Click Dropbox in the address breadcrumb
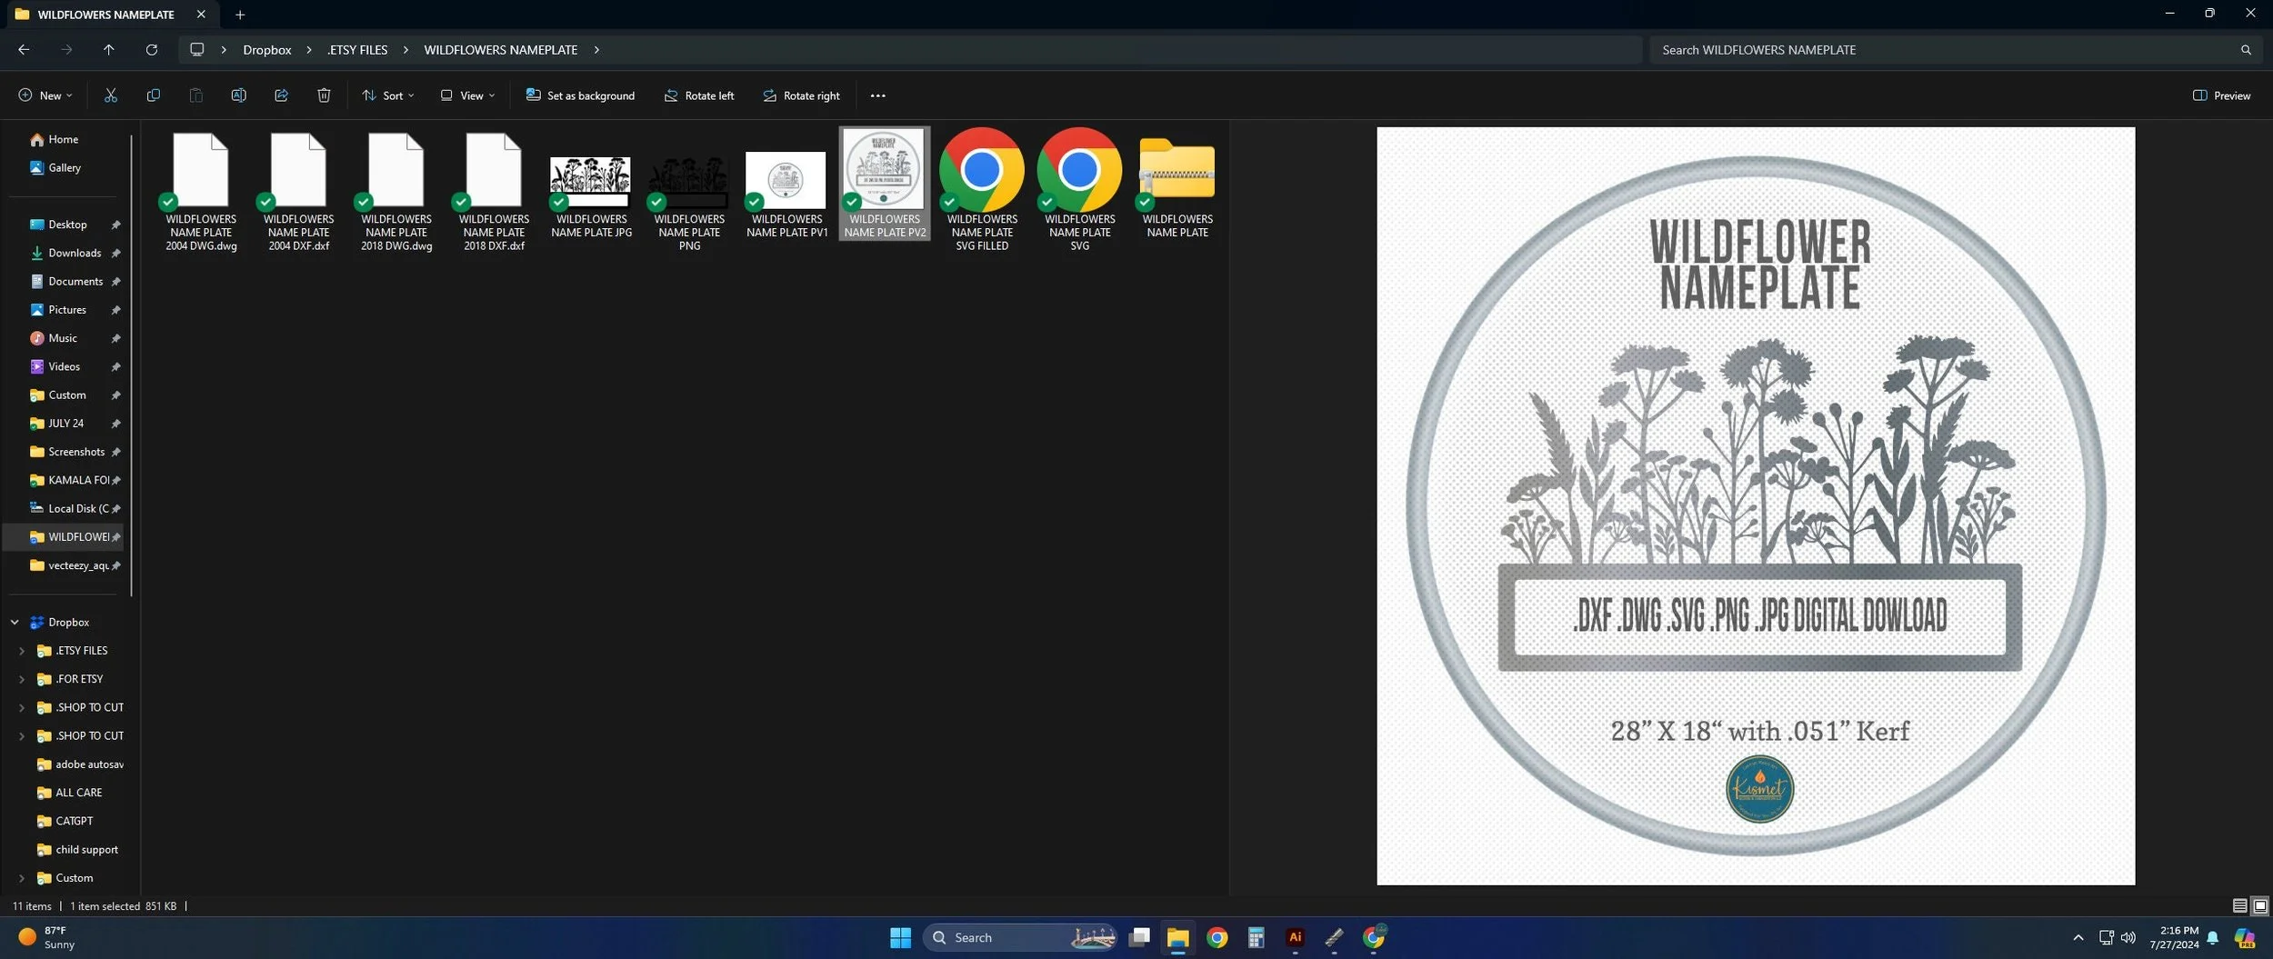 266,50
